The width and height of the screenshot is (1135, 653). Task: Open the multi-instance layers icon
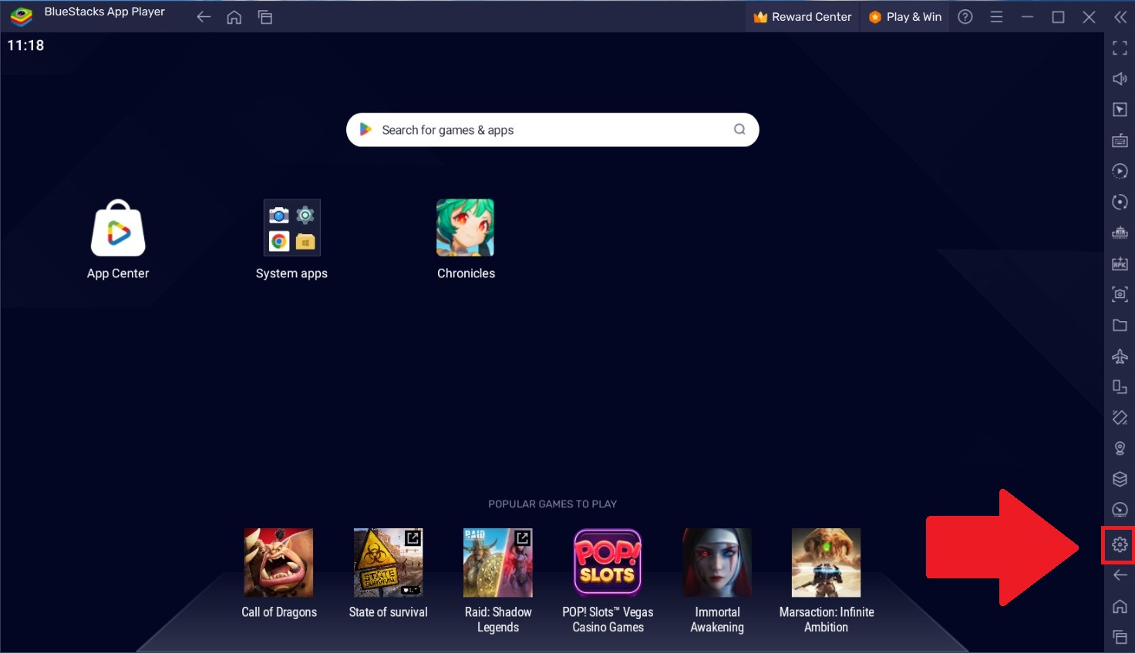[x=1120, y=479]
